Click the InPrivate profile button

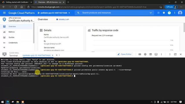pos(171,7)
